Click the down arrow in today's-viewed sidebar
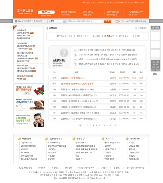The height and width of the screenshot is (183, 163). pyautogui.click(x=155, y=58)
